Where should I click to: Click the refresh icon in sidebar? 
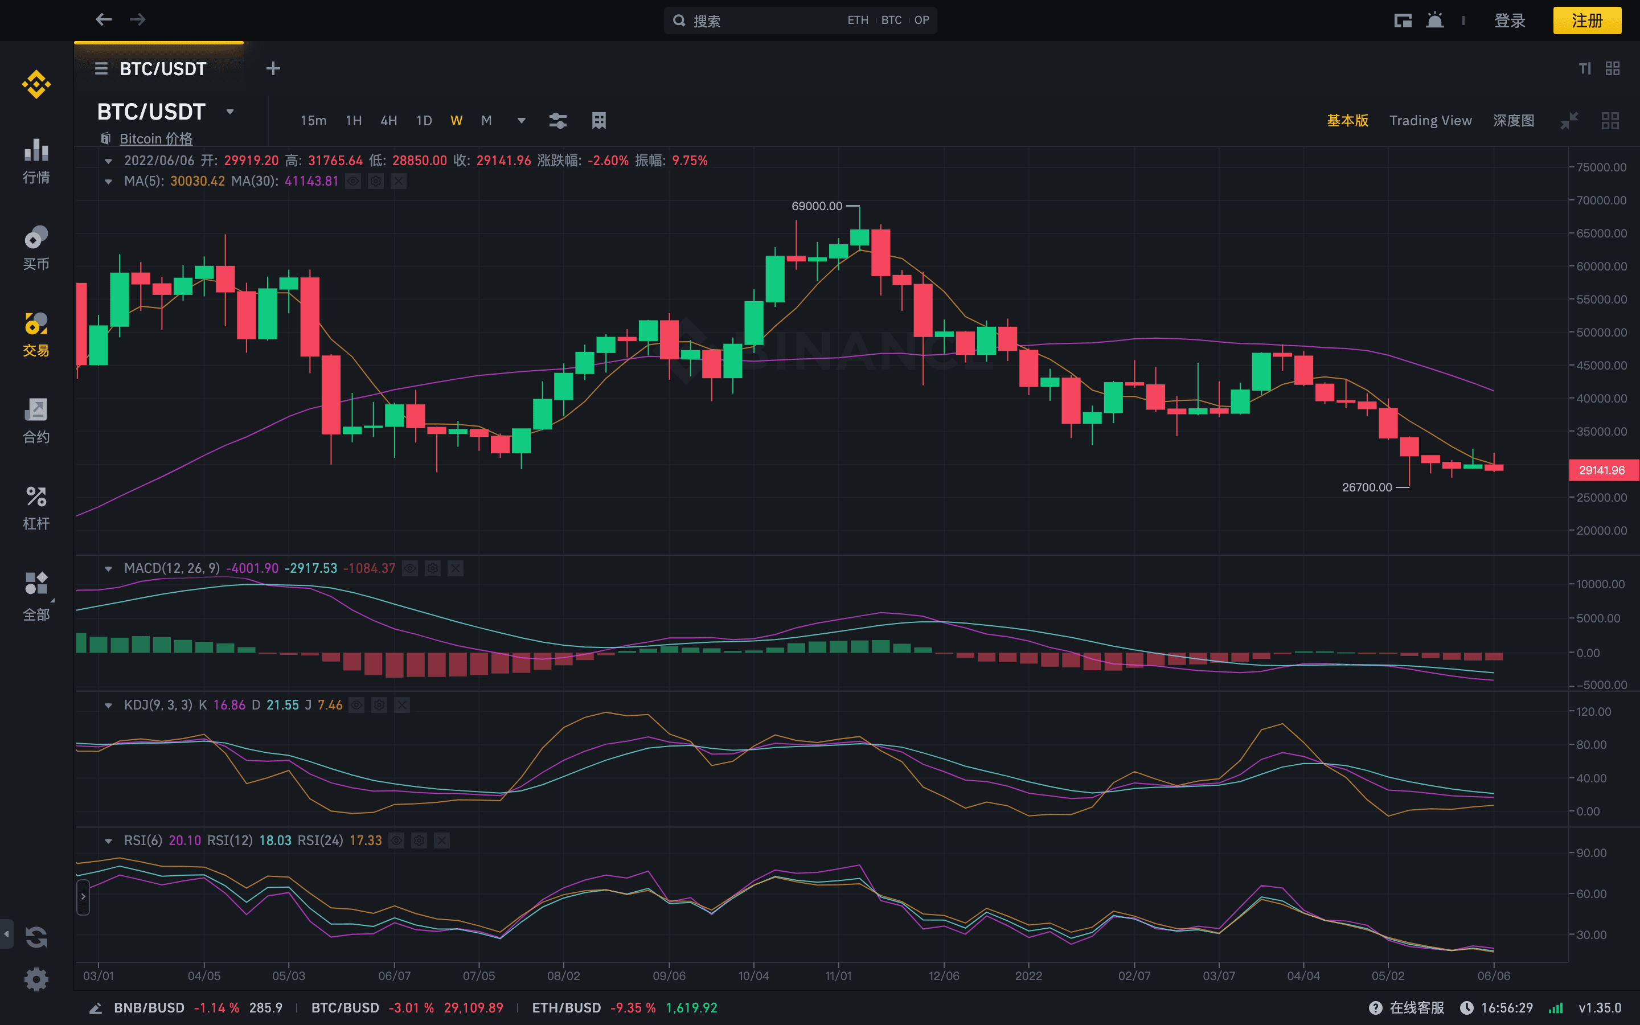(x=36, y=937)
